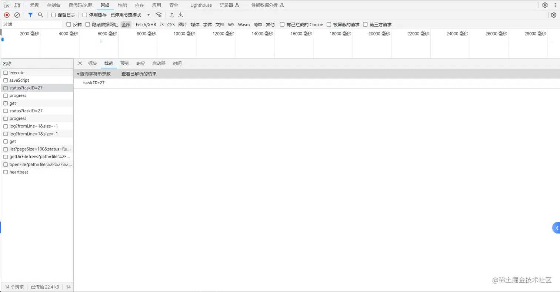Filter requests by Wasm type

coord(244,24)
